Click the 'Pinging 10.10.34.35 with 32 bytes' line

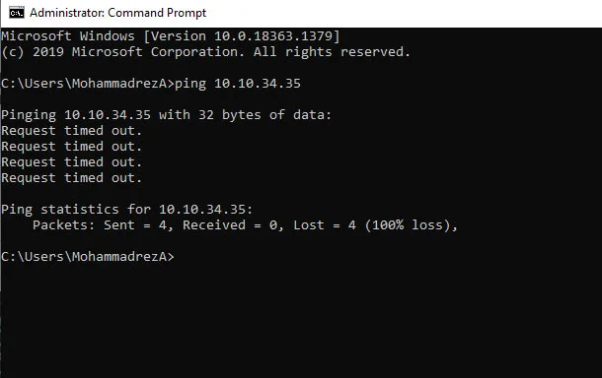[166, 115]
